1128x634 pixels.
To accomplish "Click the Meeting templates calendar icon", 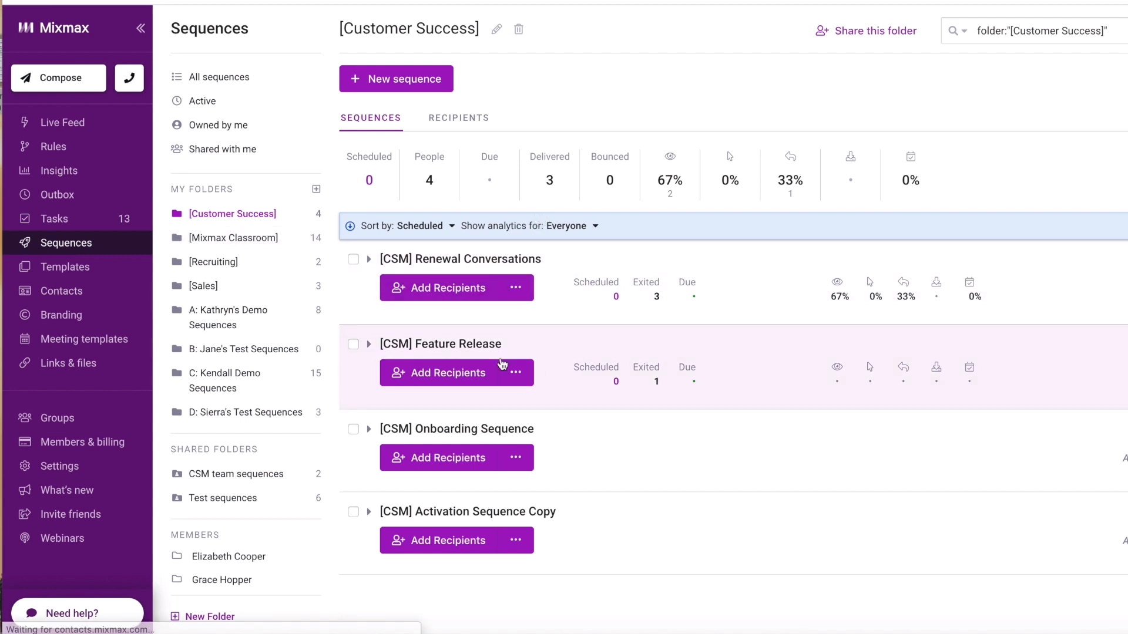I will [25, 339].
